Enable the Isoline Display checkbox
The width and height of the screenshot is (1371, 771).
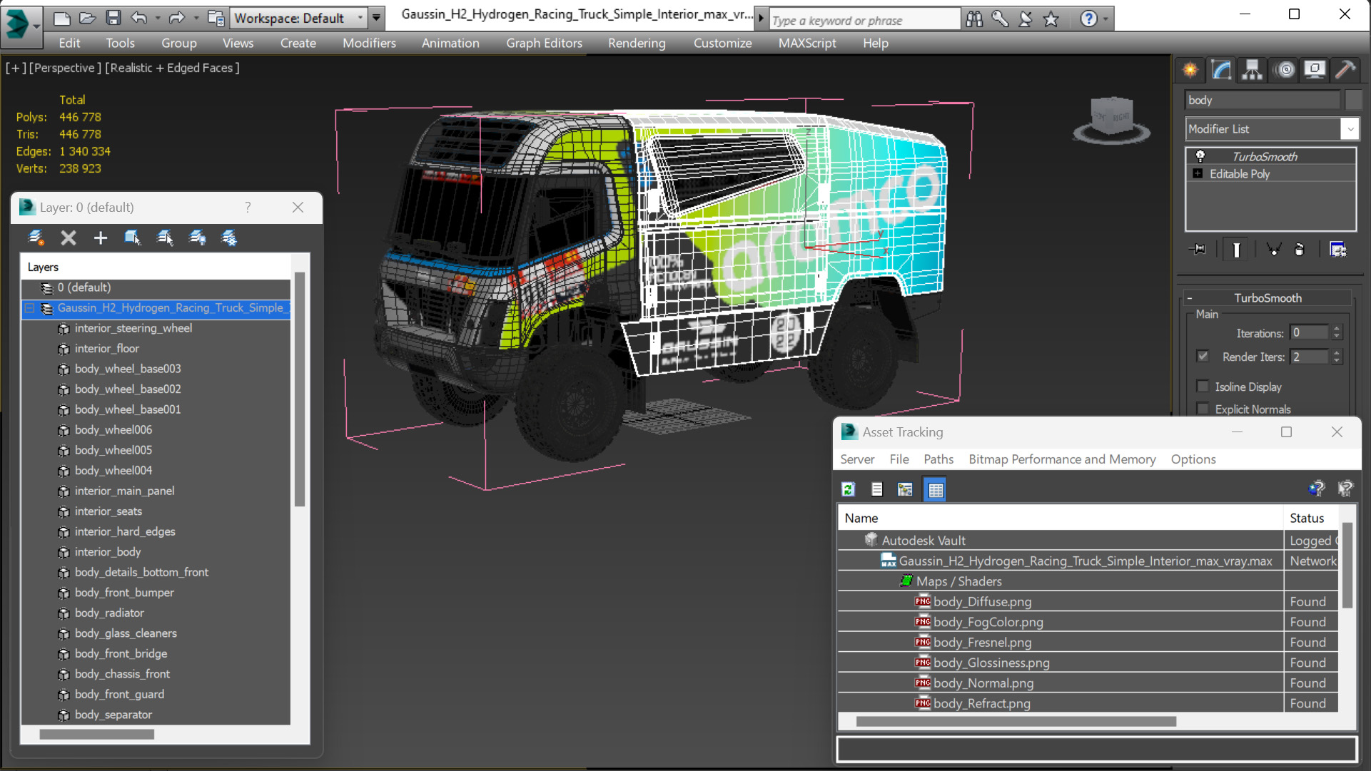1203,387
